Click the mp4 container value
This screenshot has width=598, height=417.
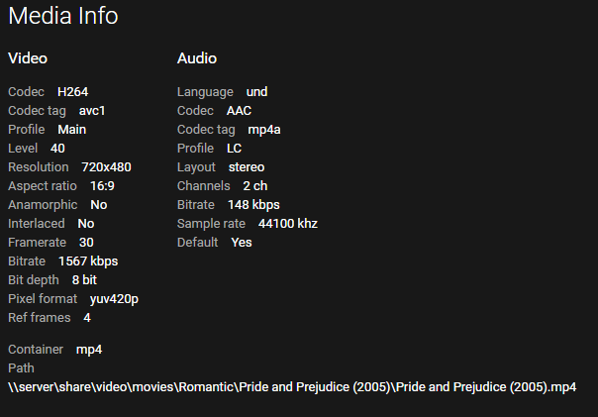point(89,350)
